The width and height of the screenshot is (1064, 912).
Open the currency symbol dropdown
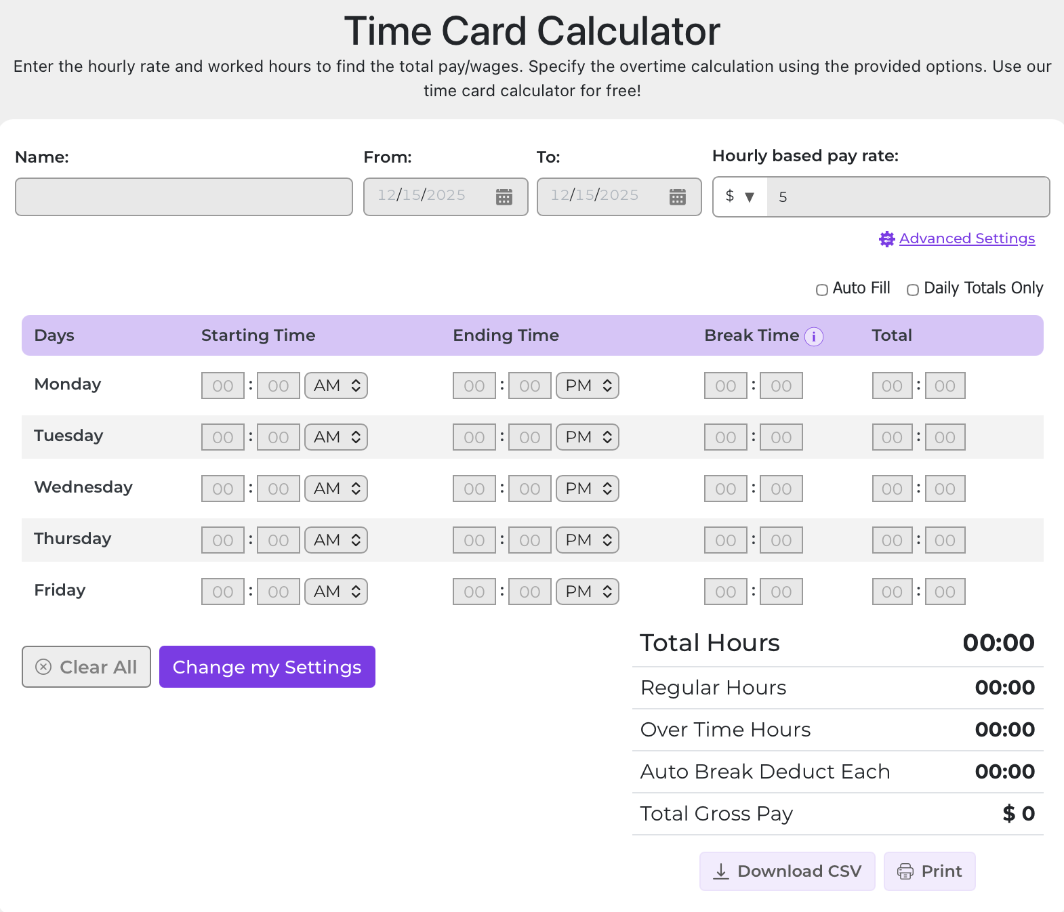pos(739,197)
